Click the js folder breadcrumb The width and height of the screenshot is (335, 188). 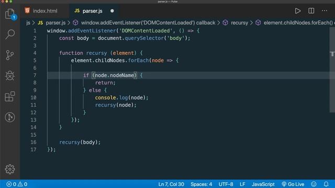coord(28,23)
